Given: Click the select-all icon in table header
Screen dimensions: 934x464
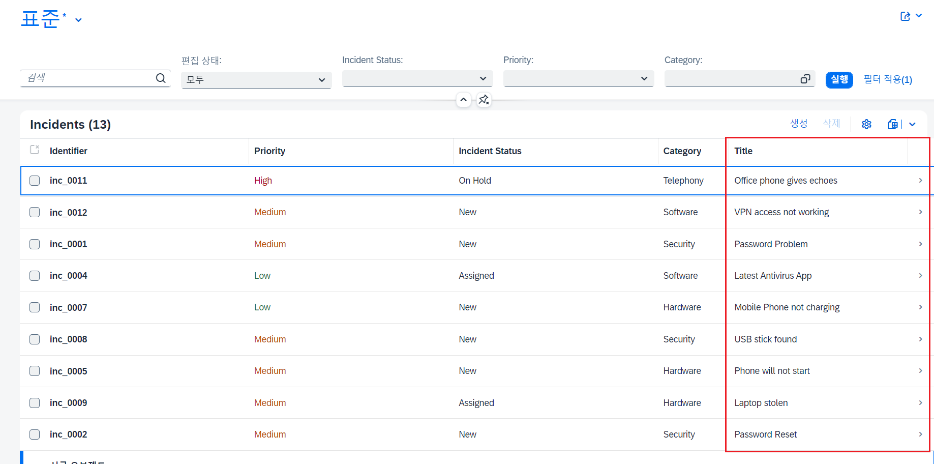Looking at the screenshot, I should (35, 150).
